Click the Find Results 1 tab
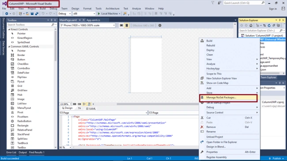The width and height of the screenshot is (287, 161). 37,152
